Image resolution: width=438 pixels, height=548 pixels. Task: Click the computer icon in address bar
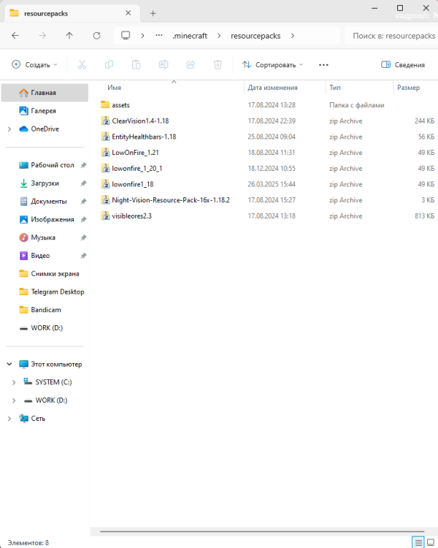(126, 36)
